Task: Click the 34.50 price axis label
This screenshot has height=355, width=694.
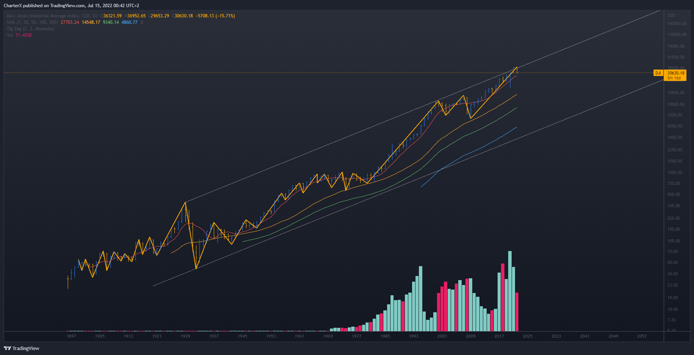Action: [x=673, y=274]
